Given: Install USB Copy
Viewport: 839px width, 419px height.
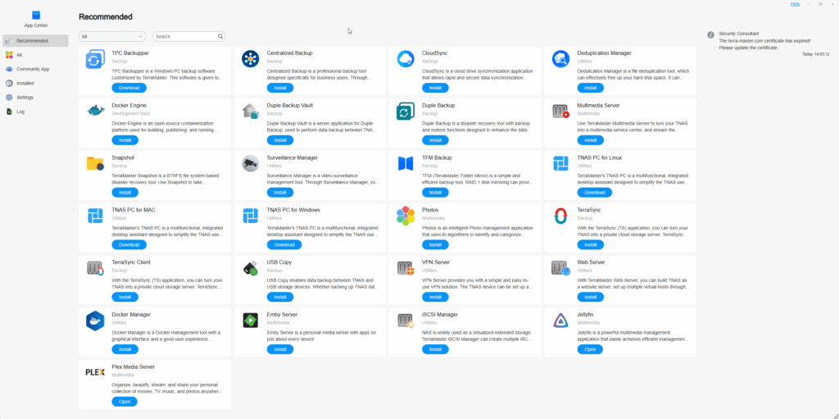Looking at the screenshot, I should [280, 297].
